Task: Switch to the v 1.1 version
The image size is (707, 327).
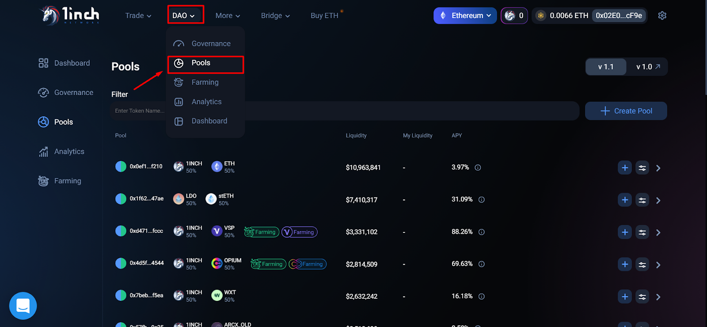Action: (606, 67)
